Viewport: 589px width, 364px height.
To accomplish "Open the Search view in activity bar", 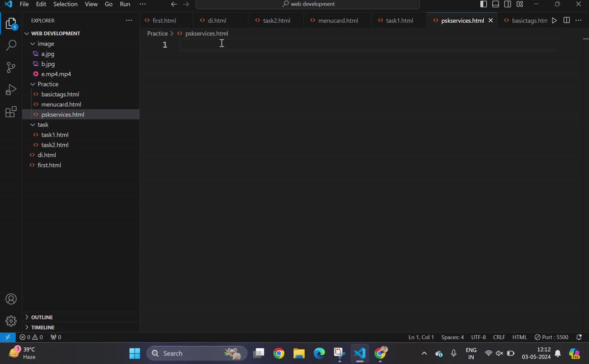I will (x=11, y=45).
